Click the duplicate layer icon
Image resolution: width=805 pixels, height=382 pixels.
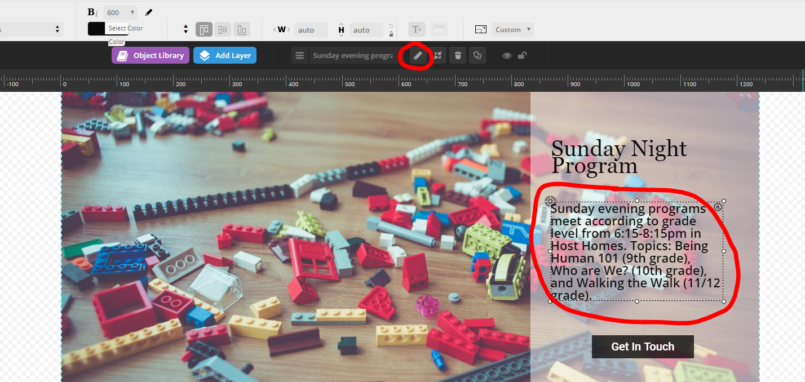(x=477, y=56)
